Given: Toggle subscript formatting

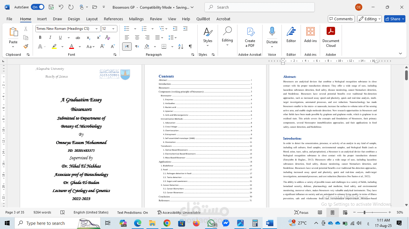Looking at the screenshot, I should (x=88, y=38).
